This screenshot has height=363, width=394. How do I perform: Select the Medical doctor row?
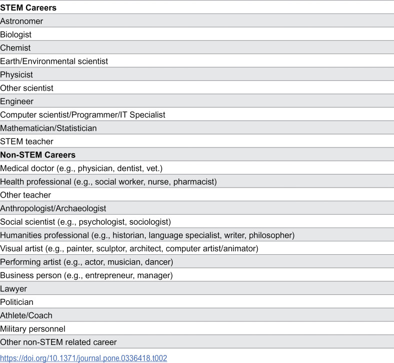[x=197, y=167]
